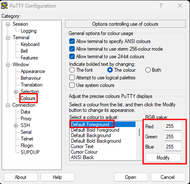Image resolution: width=190 pixels, height=184 pixels.
Task: Collapse the Terminal tree node
Action: click(x=8, y=38)
